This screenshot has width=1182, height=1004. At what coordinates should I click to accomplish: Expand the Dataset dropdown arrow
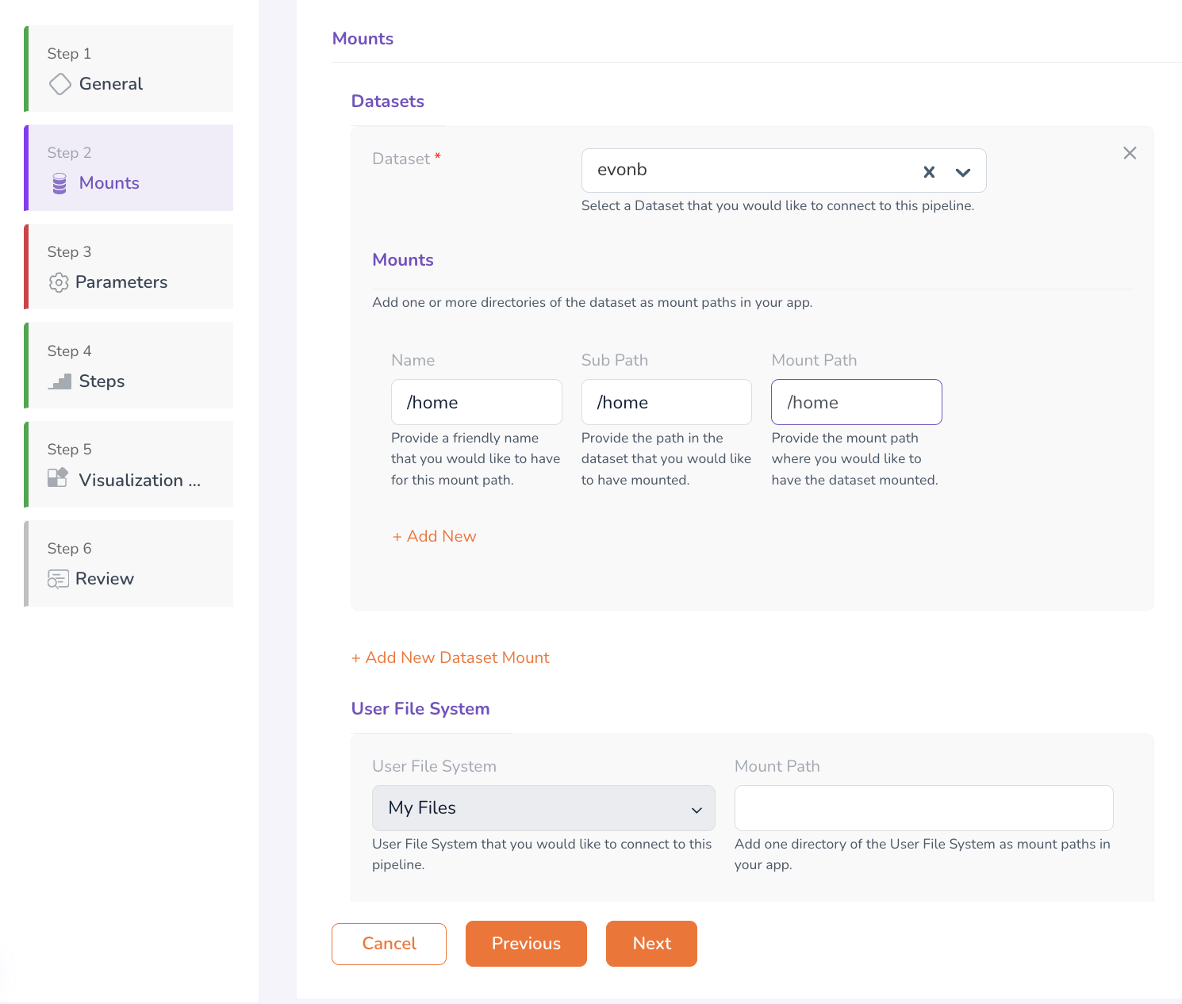tap(963, 172)
